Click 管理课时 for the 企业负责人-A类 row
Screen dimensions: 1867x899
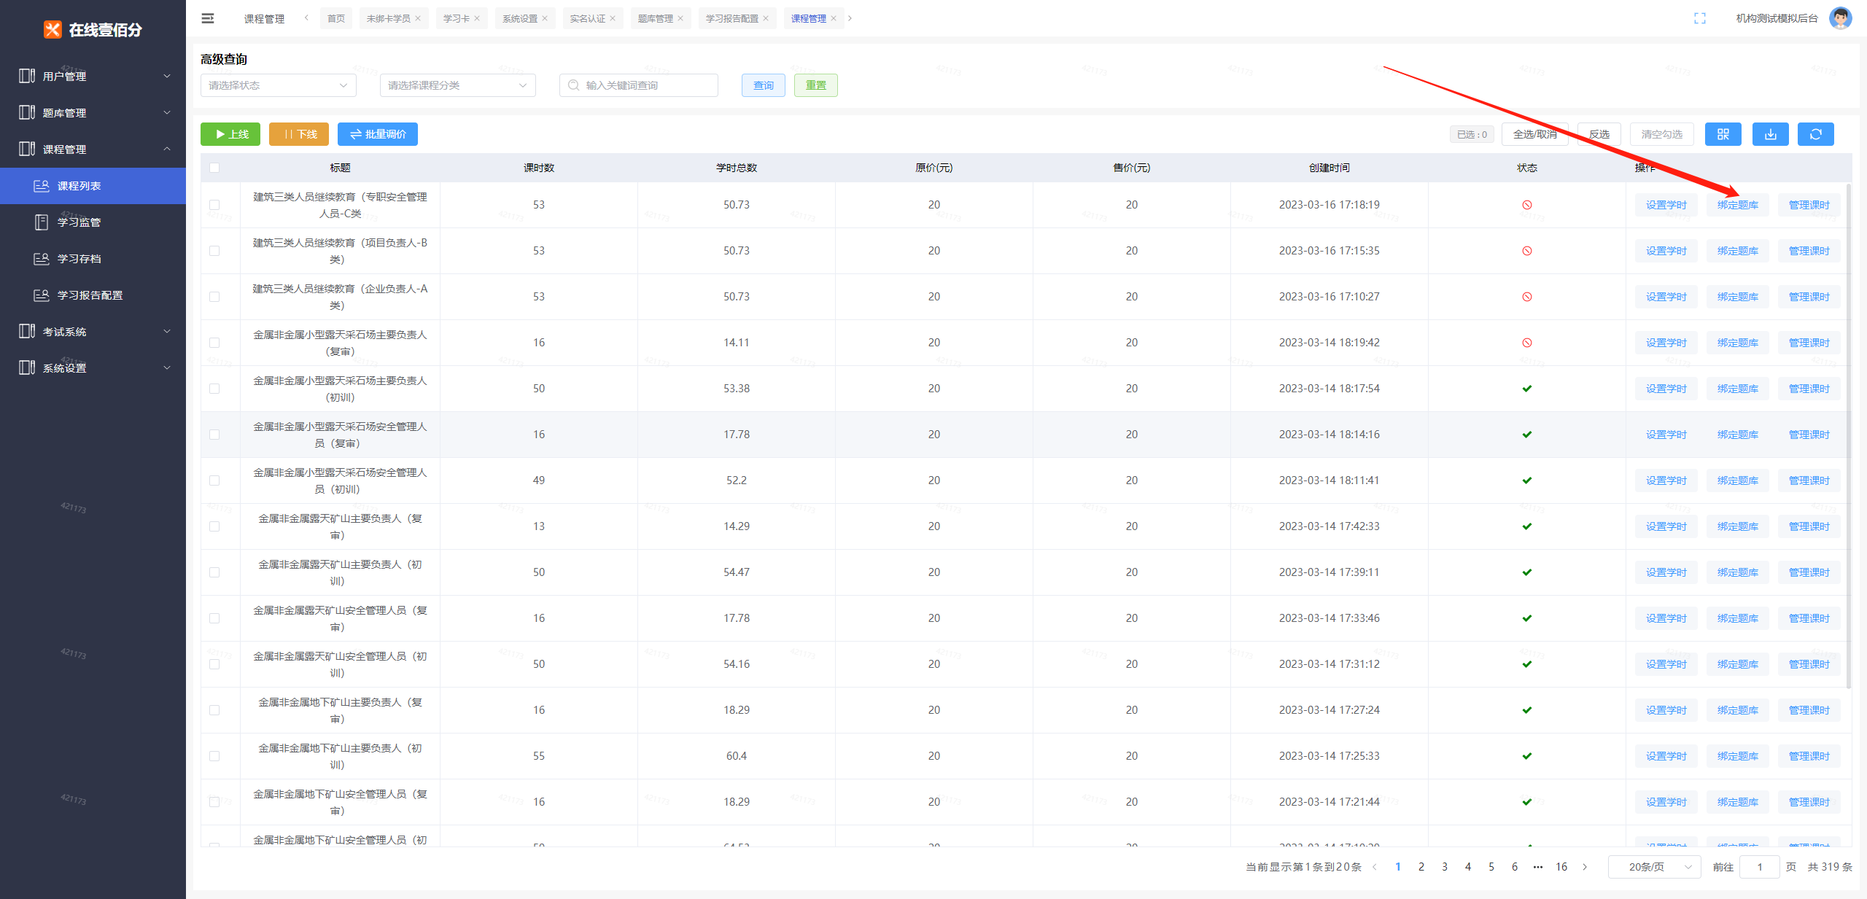pyautogui.click(x=1809, y=297)
